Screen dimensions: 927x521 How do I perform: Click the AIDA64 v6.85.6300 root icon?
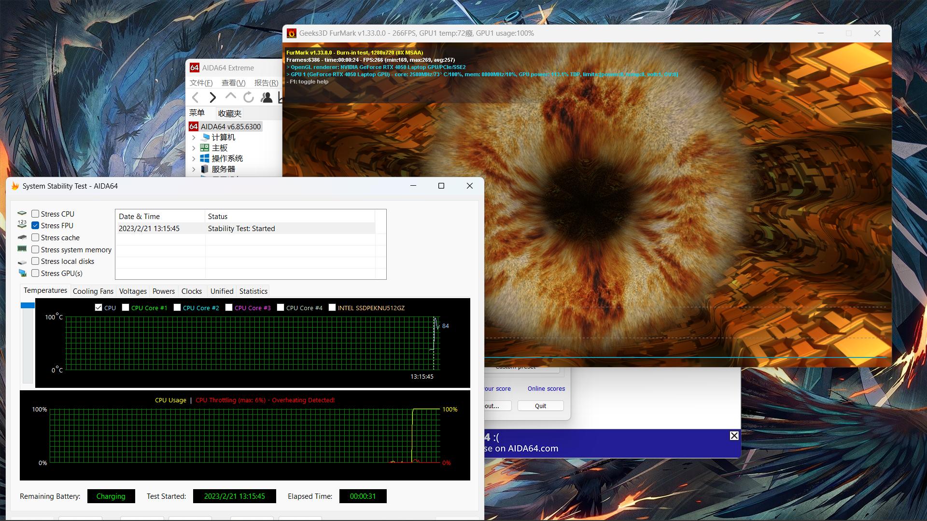pos(194,127)
